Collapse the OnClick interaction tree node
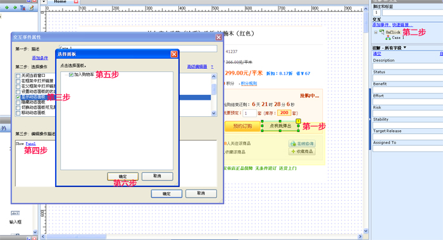 [x=376, y=32]
